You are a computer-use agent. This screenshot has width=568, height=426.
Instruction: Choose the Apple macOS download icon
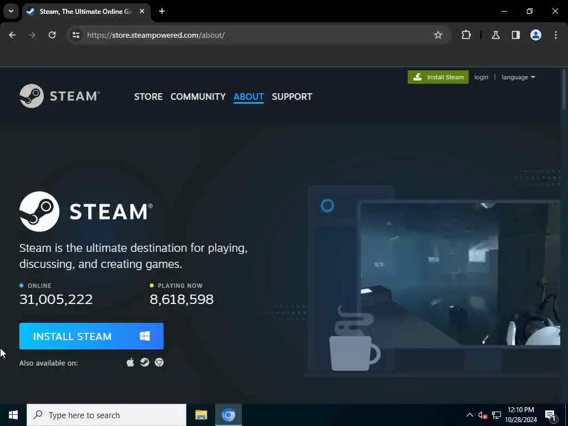[130, 362]
